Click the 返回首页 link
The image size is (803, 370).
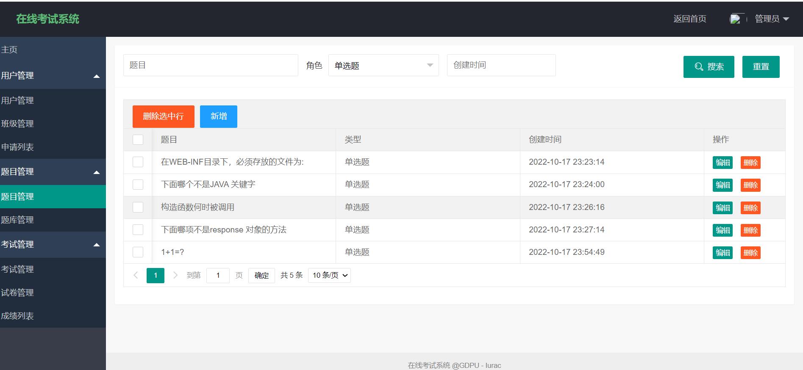click(690, 19)
